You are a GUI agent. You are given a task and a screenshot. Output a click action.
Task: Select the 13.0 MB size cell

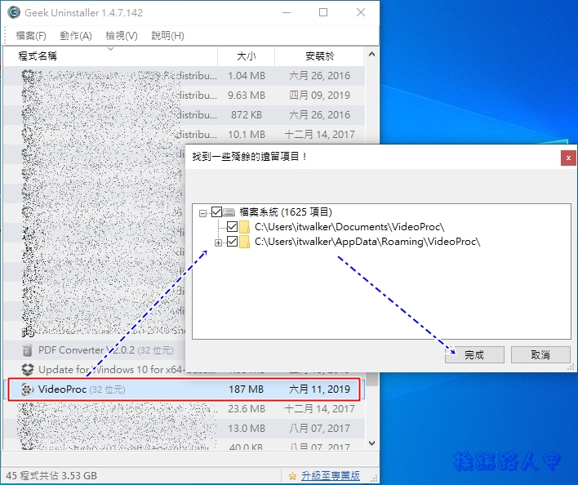247,428
